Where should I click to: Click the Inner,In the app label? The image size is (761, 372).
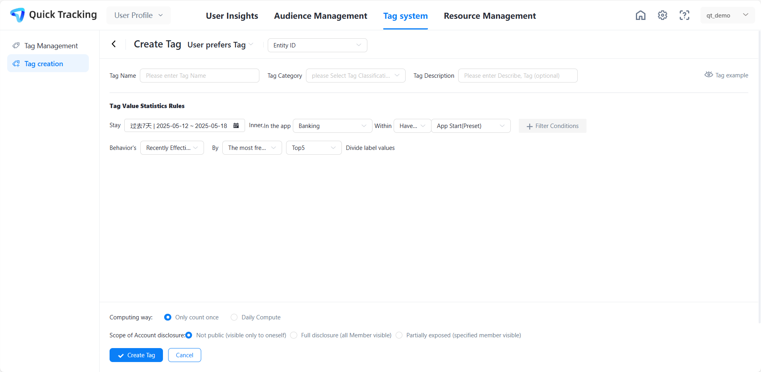pyautogui.click(x=270, y=126)
